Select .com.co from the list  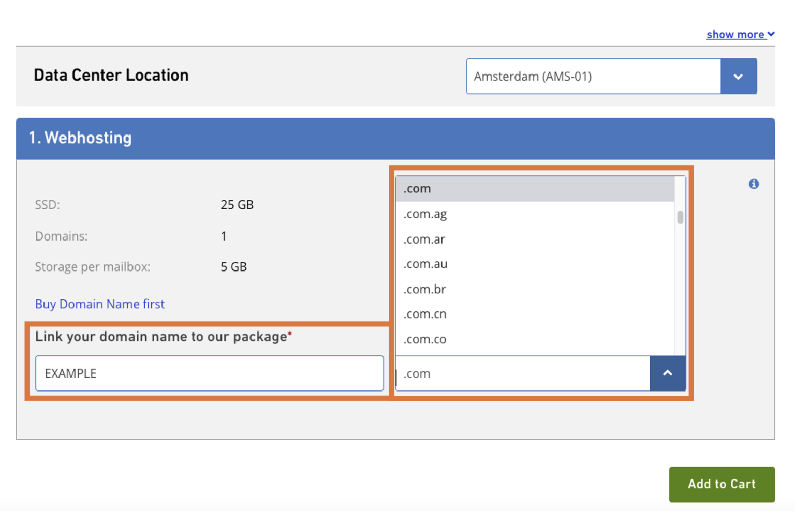[x=535, y=339]
